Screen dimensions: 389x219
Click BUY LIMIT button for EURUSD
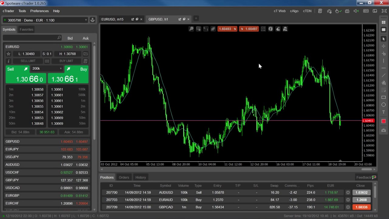click(66, 61)
